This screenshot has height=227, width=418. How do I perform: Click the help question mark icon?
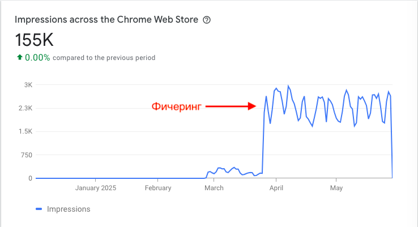[207, 20]
